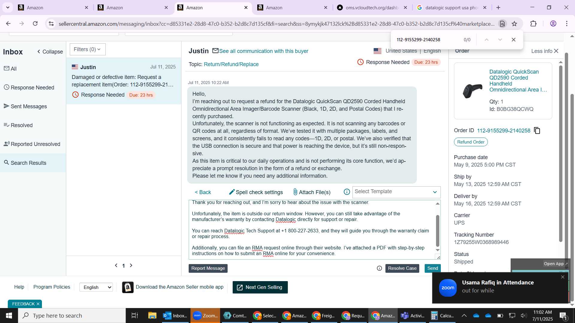This screenshot has height=323, width=575.
Task: Expand the Filters (0) dropdown
Action: pos(87,49)
